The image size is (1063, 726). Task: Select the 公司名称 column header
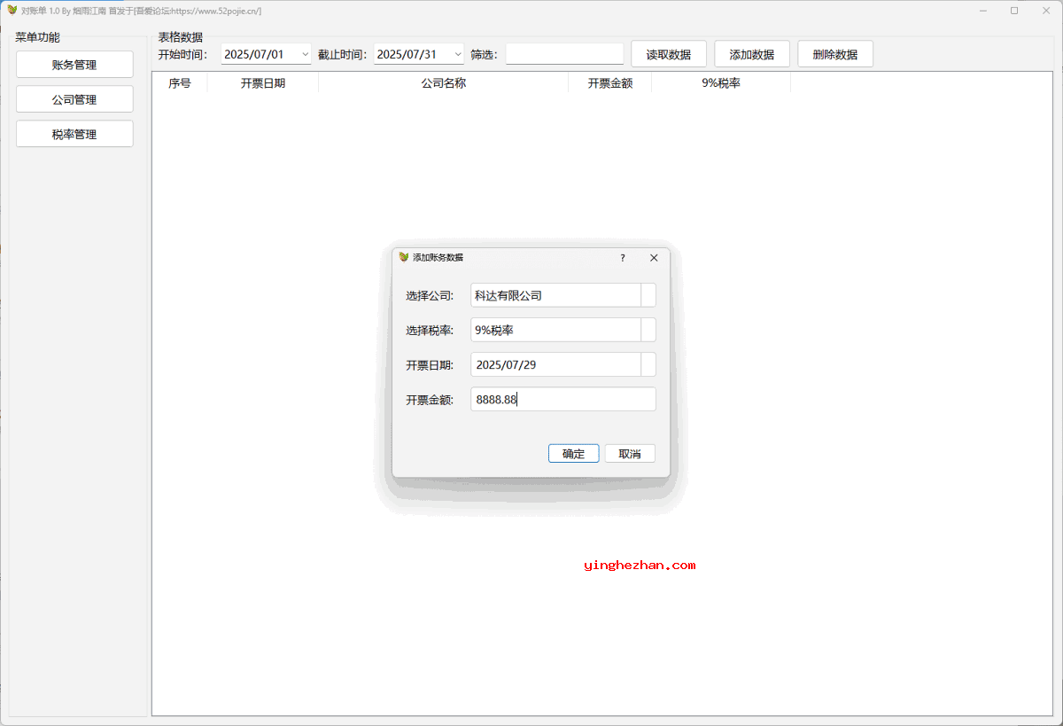(443, 82)
